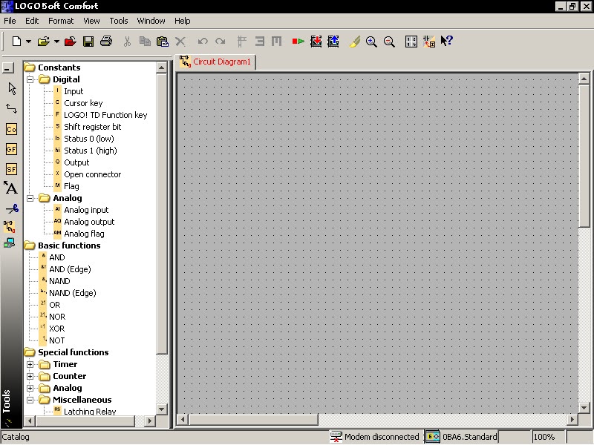Undo the last action
Screen dimensions: 594x445
(203, 42)
